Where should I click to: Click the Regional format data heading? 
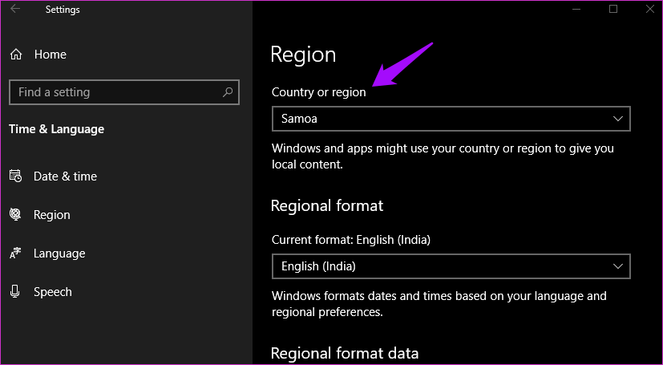click(345, 353)
